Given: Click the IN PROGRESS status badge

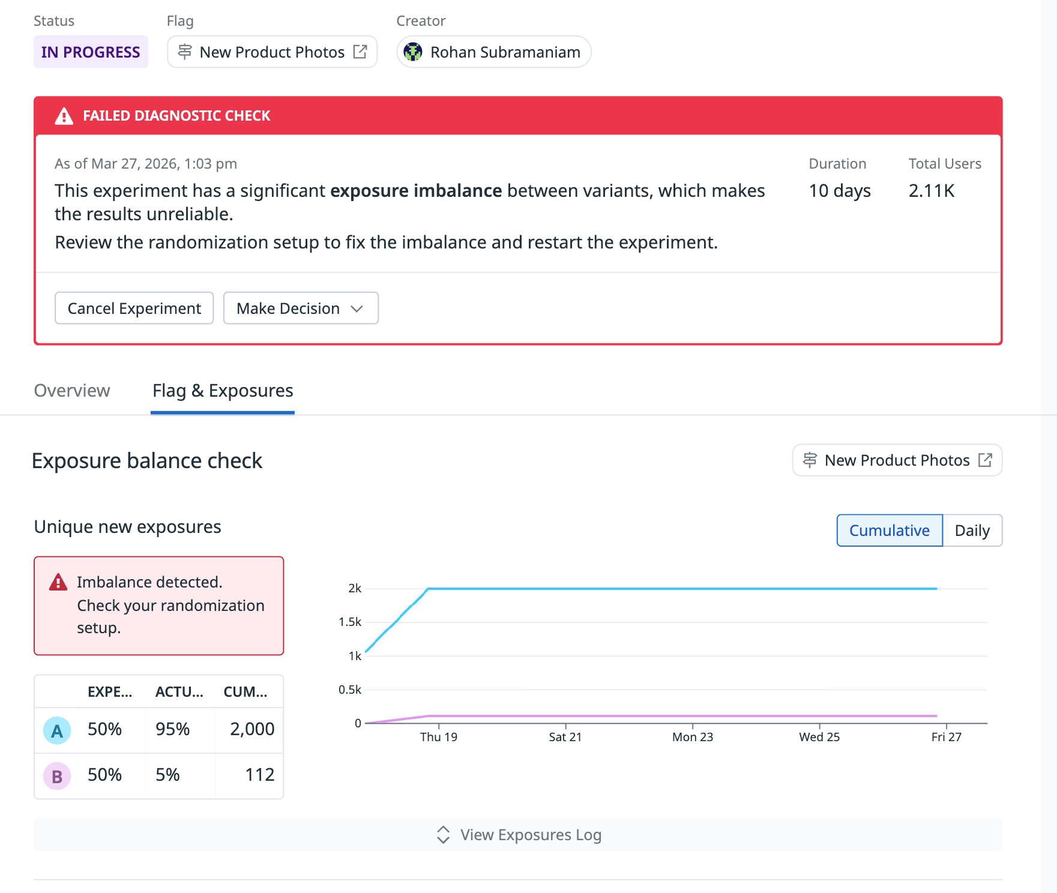Looking at the screenshot, I should 91,52.
